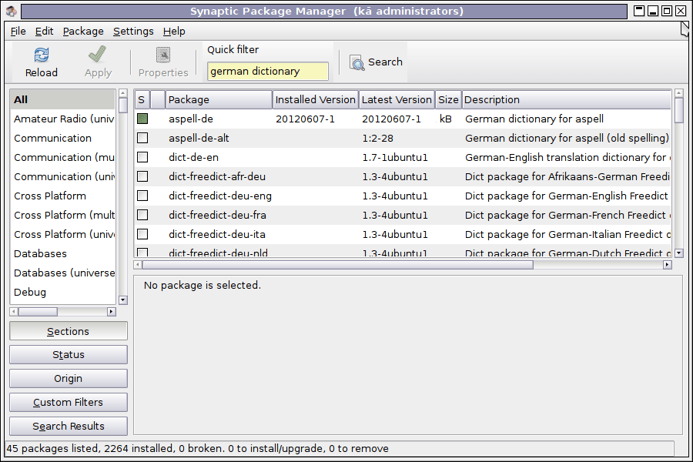The height and width of the screenshot is (462, 693).
Task: Click section list scroll-up arrow
Action: click(x=123, y=93)
